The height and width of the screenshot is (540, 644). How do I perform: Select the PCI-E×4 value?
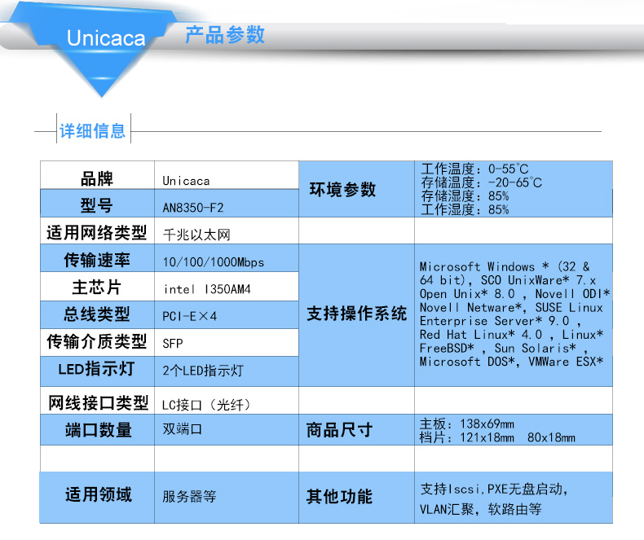(x=190, y=316)
